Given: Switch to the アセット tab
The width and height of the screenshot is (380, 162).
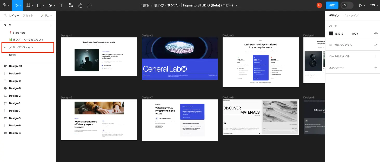Looking at the screenshot, I should click(28, 16).
